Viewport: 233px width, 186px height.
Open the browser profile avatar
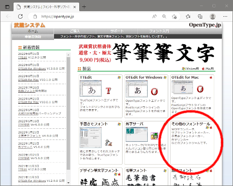212,16
